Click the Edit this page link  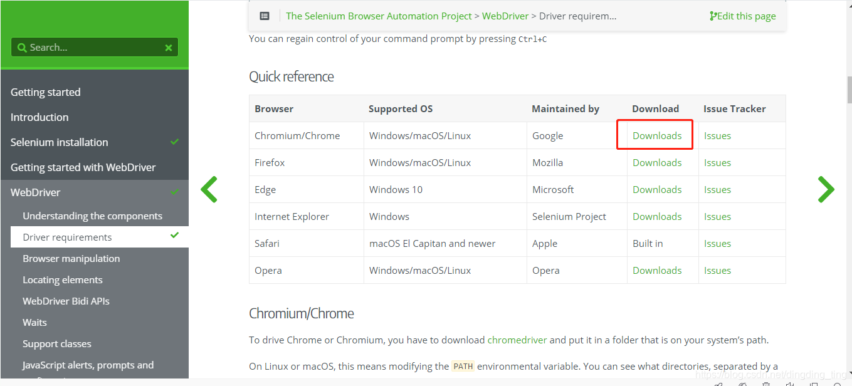[x=743, y=16]
